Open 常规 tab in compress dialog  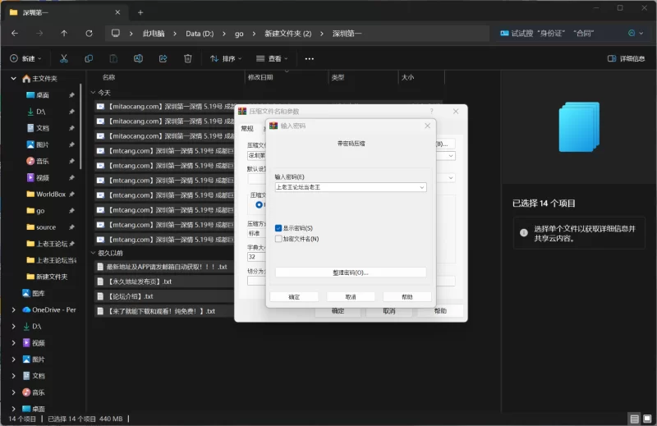(247, 128)
